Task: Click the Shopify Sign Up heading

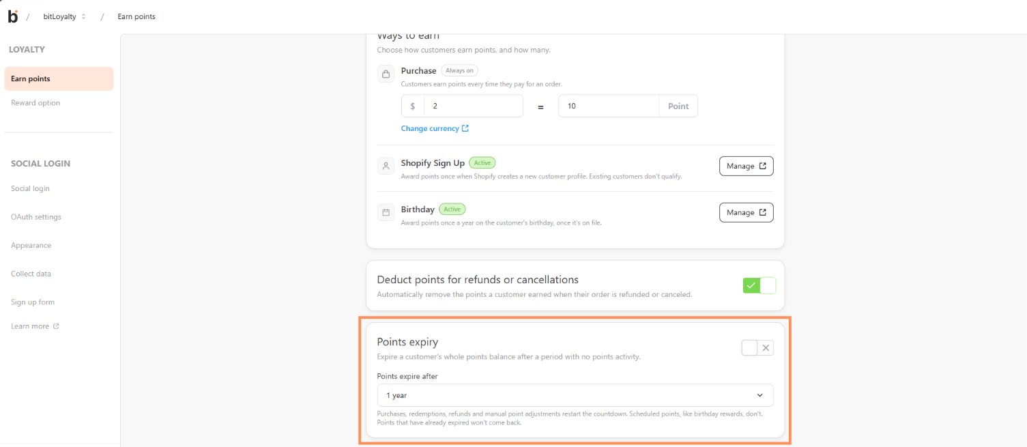Action: point(433,163)
